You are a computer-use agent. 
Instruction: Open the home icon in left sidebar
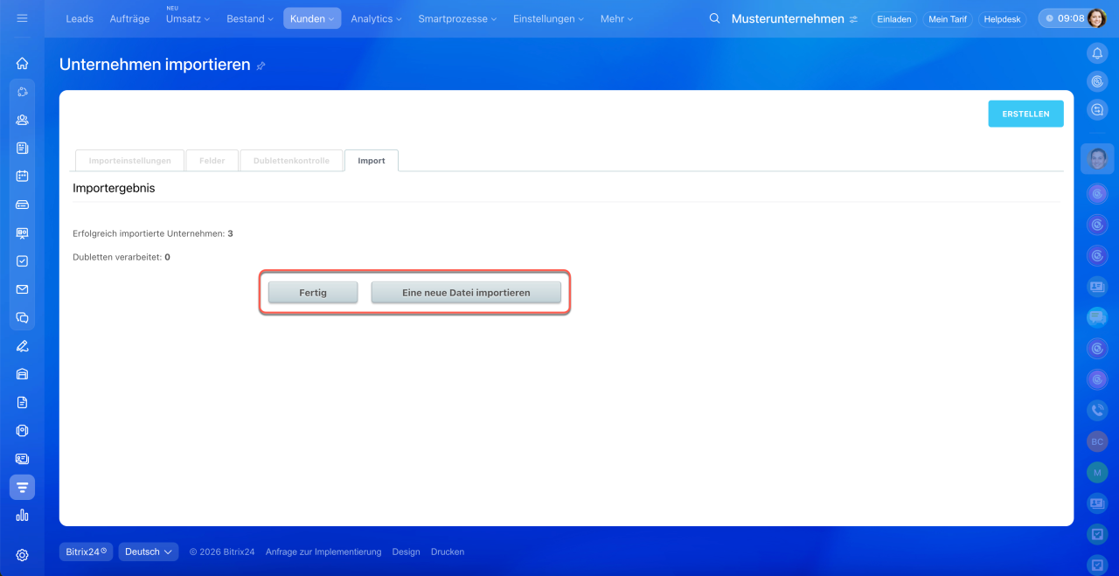tap(22, 63)
